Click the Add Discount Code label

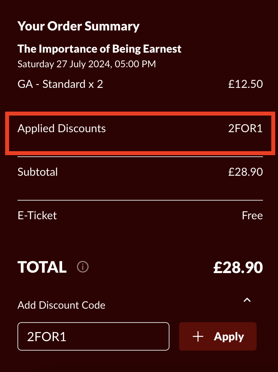pyautogui.click(x=61, y=305)
